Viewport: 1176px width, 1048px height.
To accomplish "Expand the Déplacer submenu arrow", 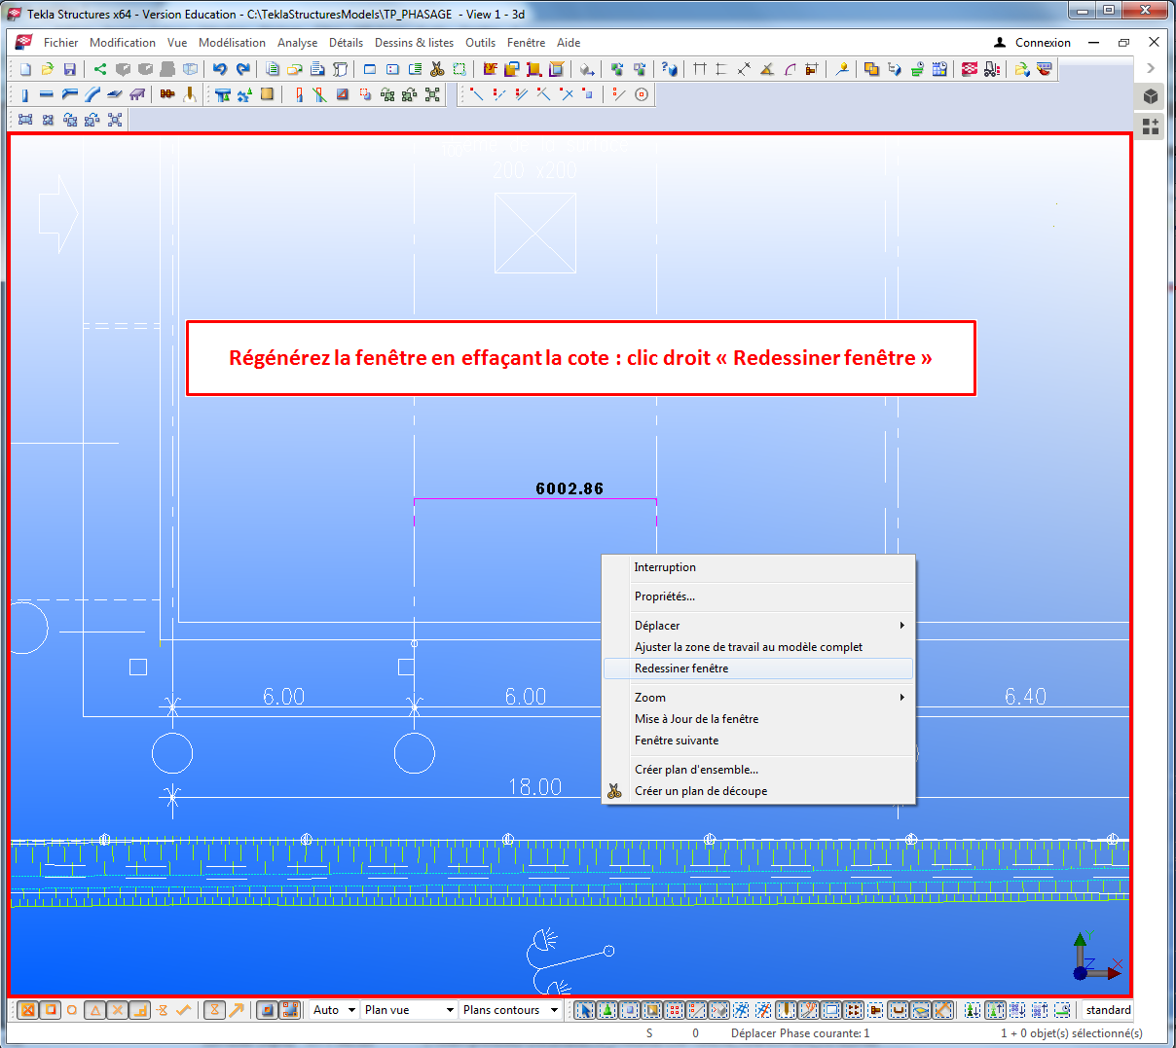I will tap(902, 626).
